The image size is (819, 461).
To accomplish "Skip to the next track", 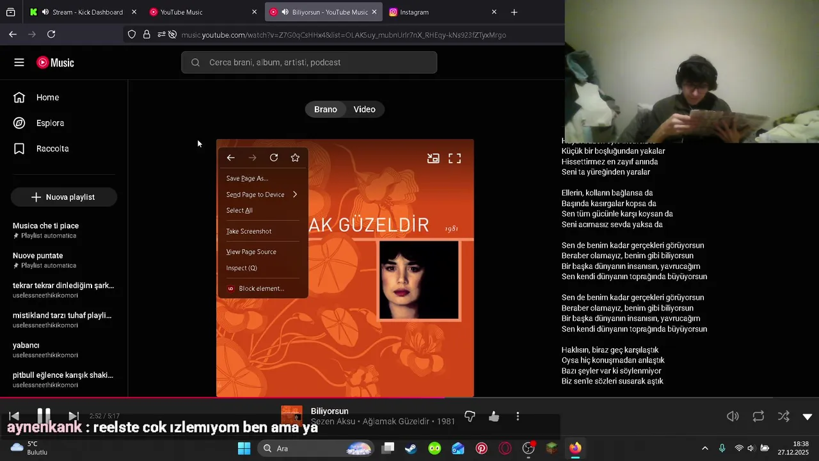I will click(73, 416).
